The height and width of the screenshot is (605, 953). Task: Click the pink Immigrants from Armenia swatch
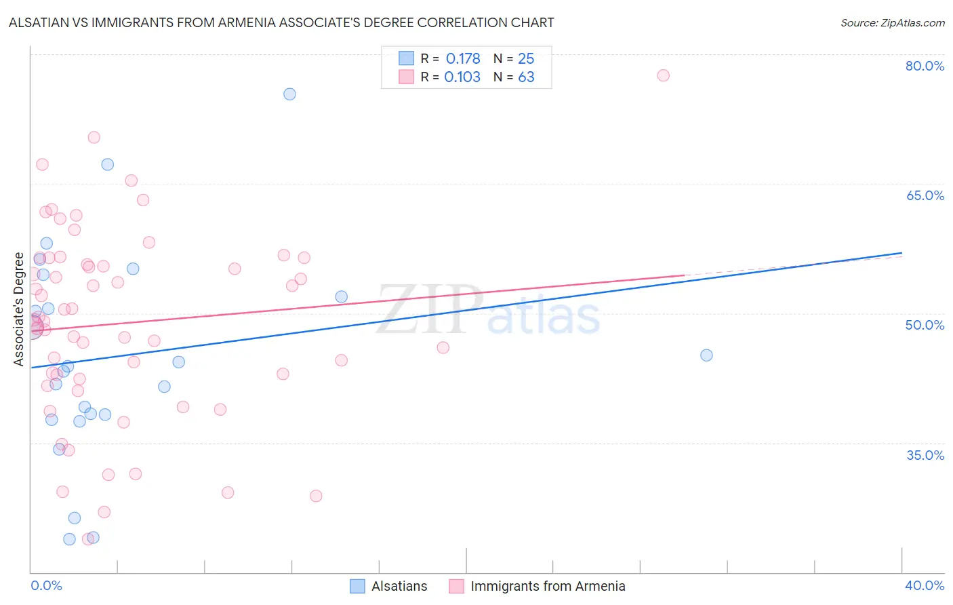click(x=456, y=586)
